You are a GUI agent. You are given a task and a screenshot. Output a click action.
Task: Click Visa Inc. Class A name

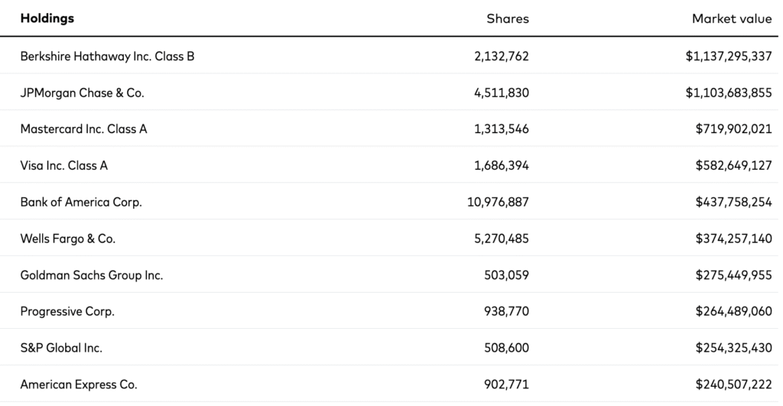64,165
